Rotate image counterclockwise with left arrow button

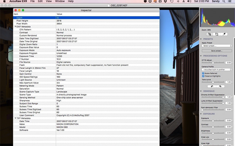click(x=212, y=86)
